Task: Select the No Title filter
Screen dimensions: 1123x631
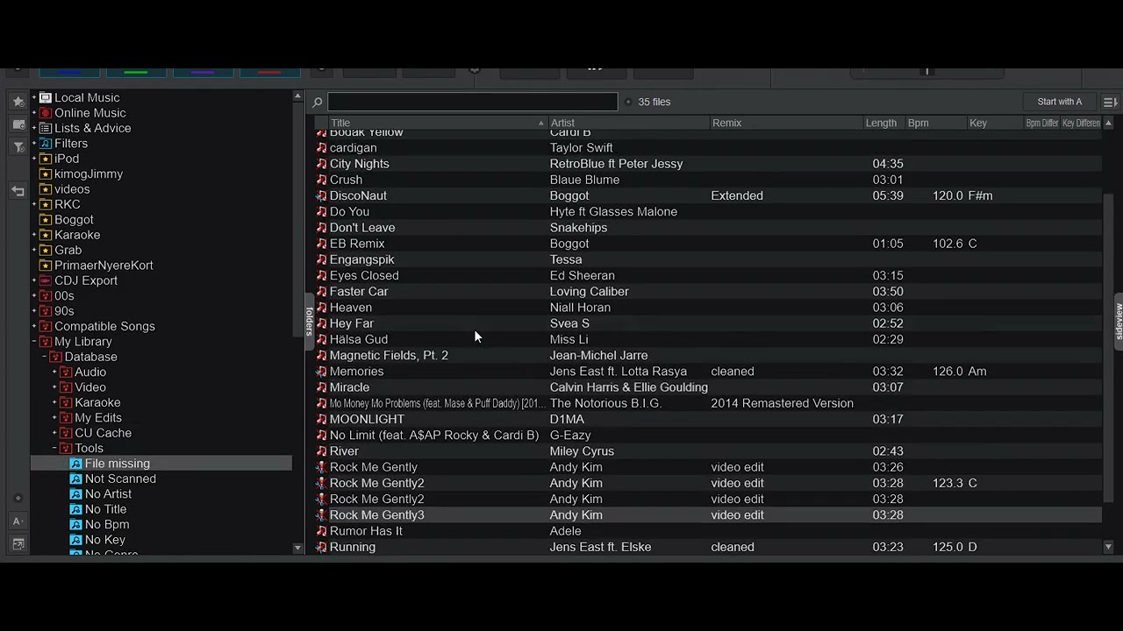Action: point(105,509)
